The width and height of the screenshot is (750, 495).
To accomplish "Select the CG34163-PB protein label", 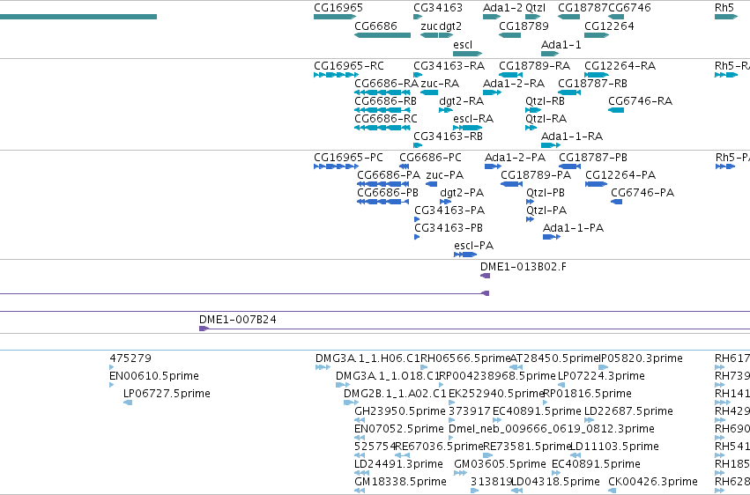I will [449, 228].
